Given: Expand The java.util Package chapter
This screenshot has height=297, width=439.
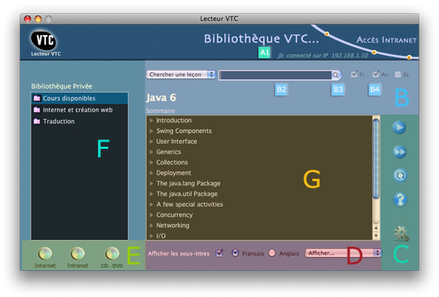Looking at the screenshot, I should pyautogui.click(x=151, y=194).
